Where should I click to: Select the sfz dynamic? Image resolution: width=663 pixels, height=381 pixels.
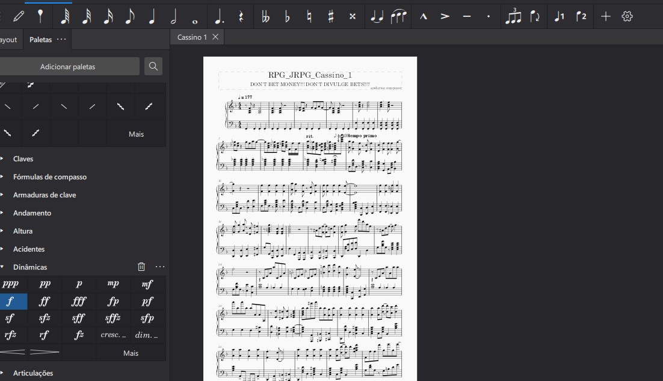[45, 318]
